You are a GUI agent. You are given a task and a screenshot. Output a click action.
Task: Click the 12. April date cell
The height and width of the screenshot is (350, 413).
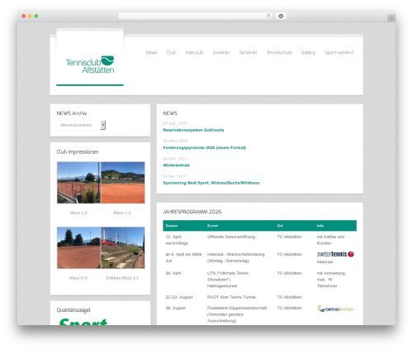pyautogui.click(x=177, y=240)
